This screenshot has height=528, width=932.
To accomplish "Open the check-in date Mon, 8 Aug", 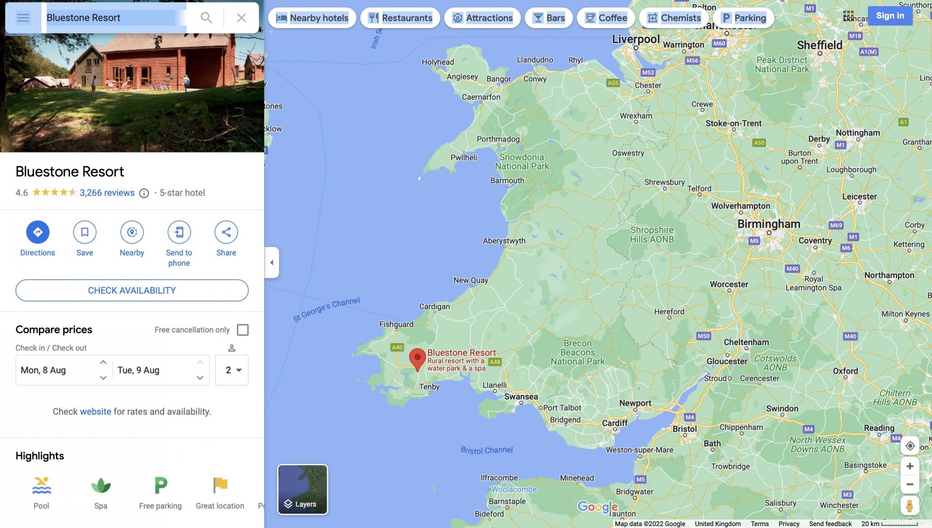I will 44,370.
